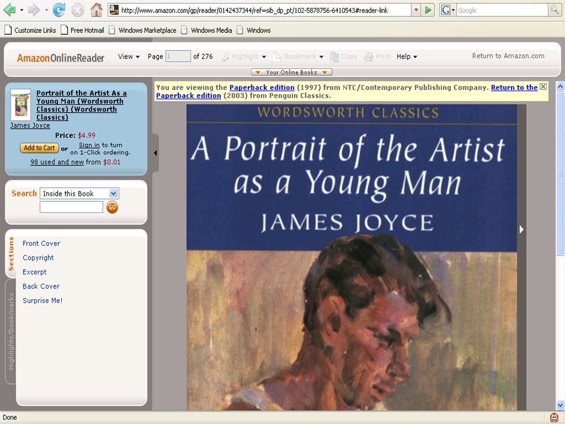Collapse the left sidebar with arrow handle

(155, 153)
